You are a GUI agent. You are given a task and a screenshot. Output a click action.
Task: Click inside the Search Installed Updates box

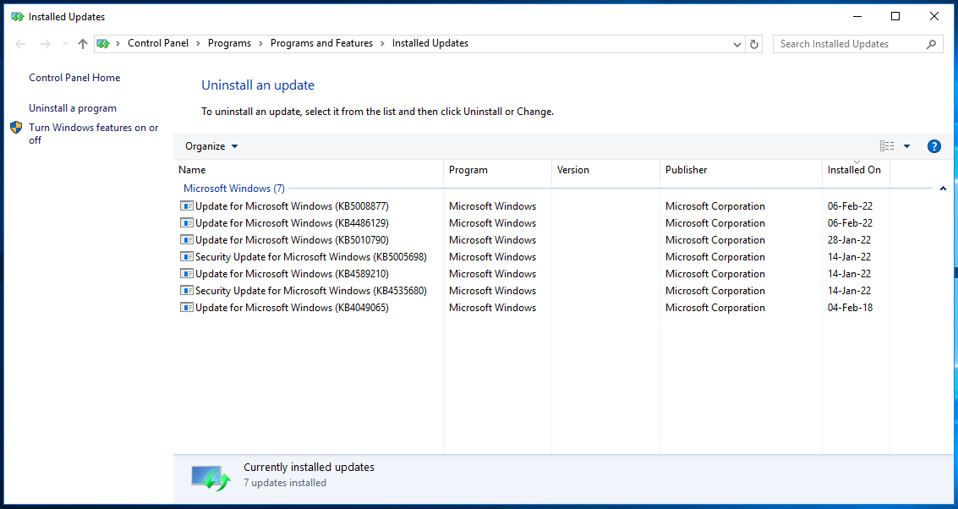coord(846,43)
